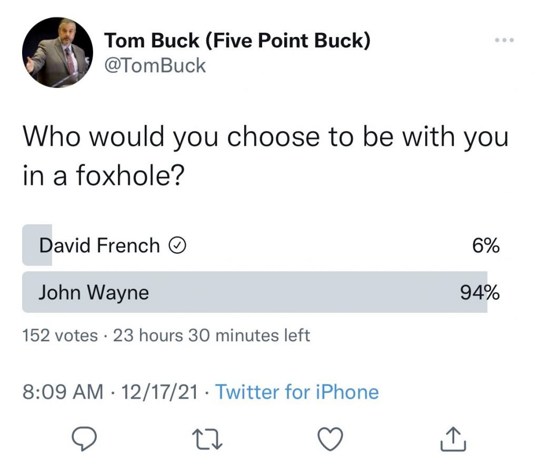Click the 8:09 AM timestamp

[x=63, y=392]
